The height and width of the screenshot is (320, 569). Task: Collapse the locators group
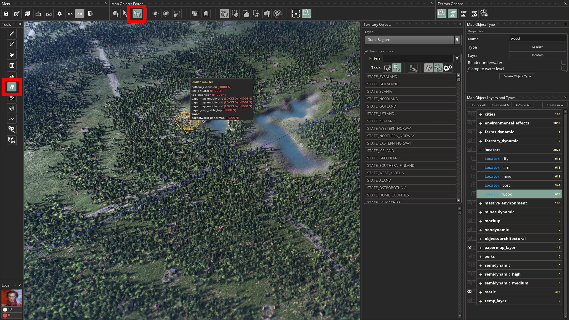click(x=480, y=150)
